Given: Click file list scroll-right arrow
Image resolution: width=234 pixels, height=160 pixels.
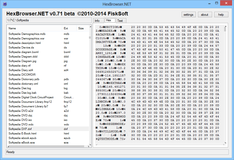Looking at the screenshot, I should point(88,146).
